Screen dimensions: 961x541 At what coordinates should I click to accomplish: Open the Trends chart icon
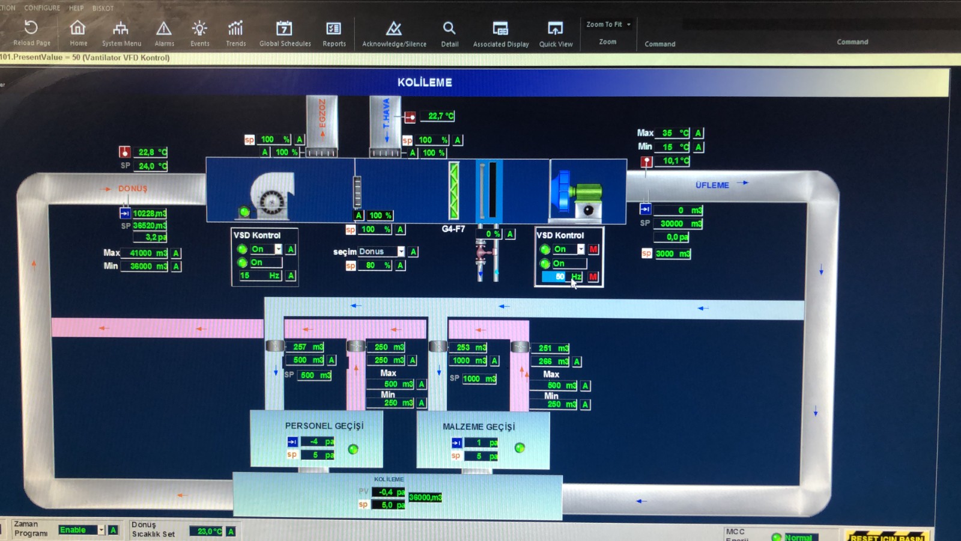[235, 28]
